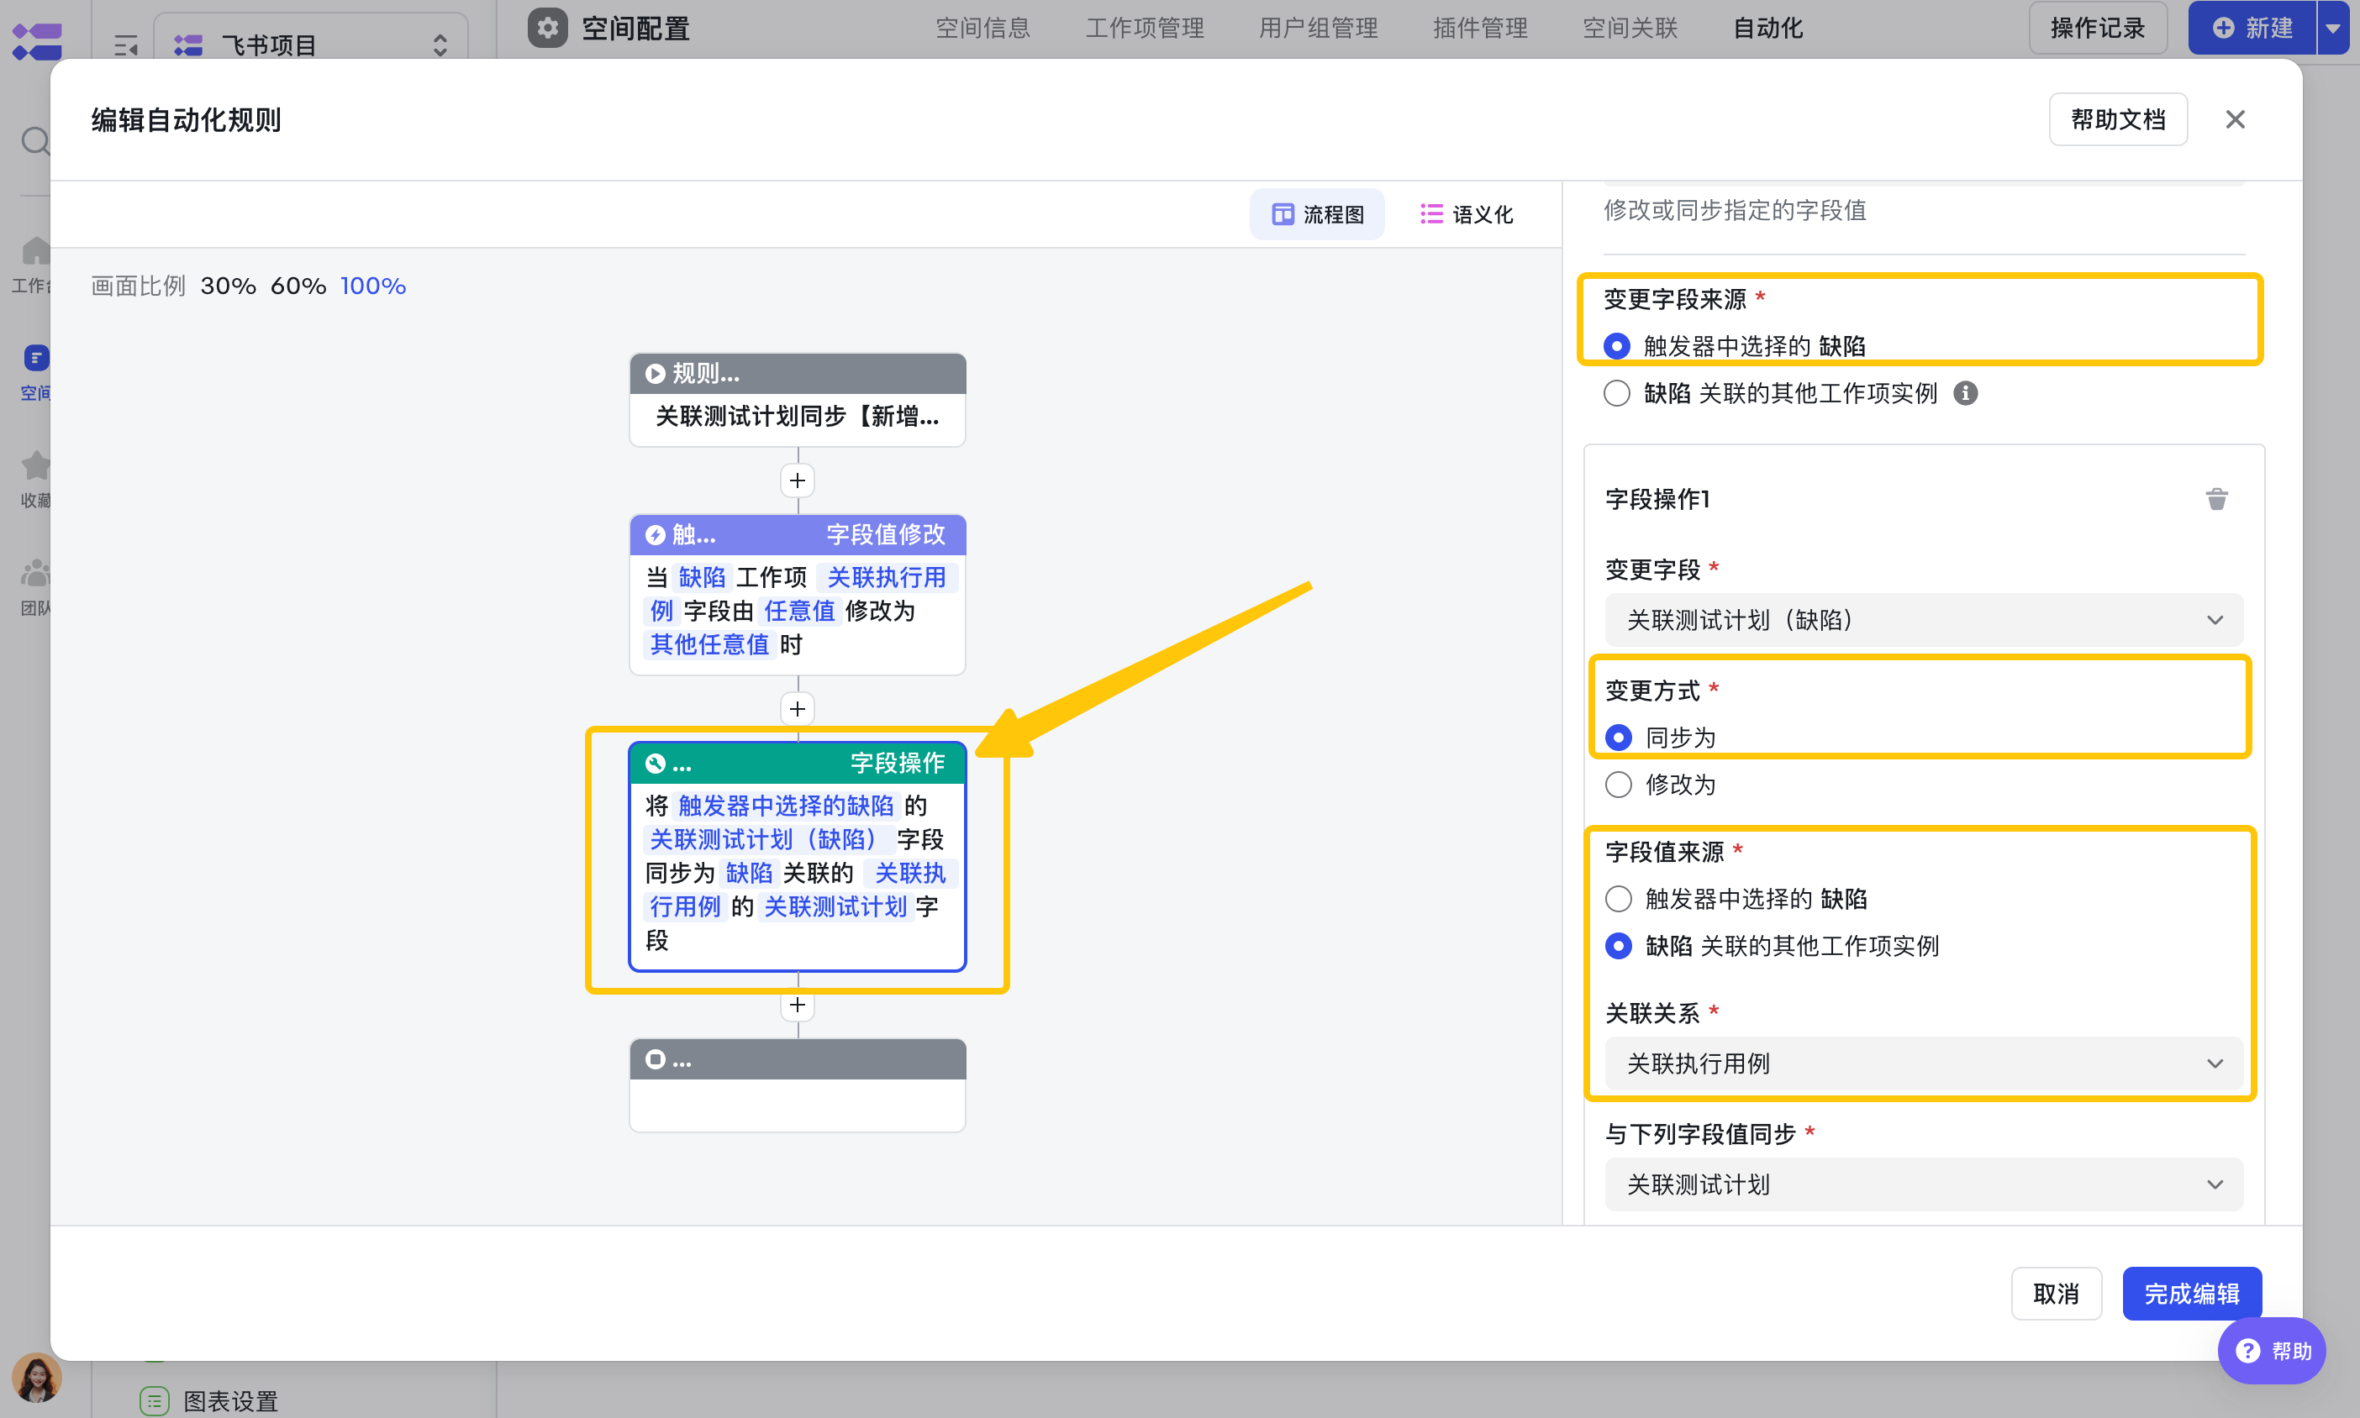Open the space sidebar icon

click(x=35, y=359)
